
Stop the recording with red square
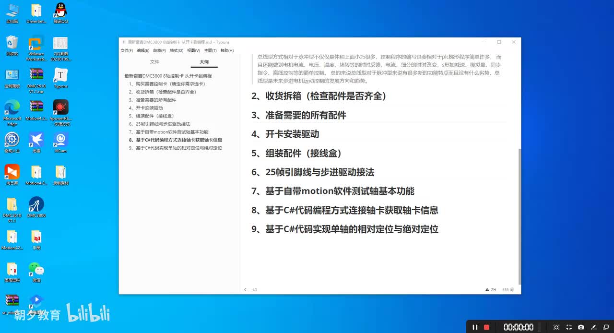pos(486,327)
